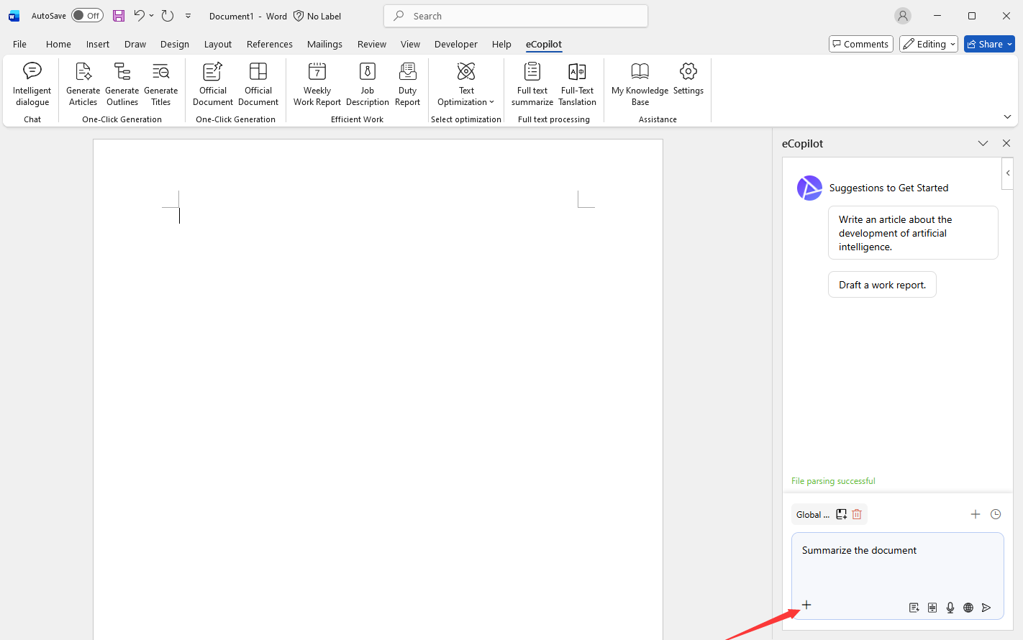Select the Generate Outlines tool

tap(122, 84)
